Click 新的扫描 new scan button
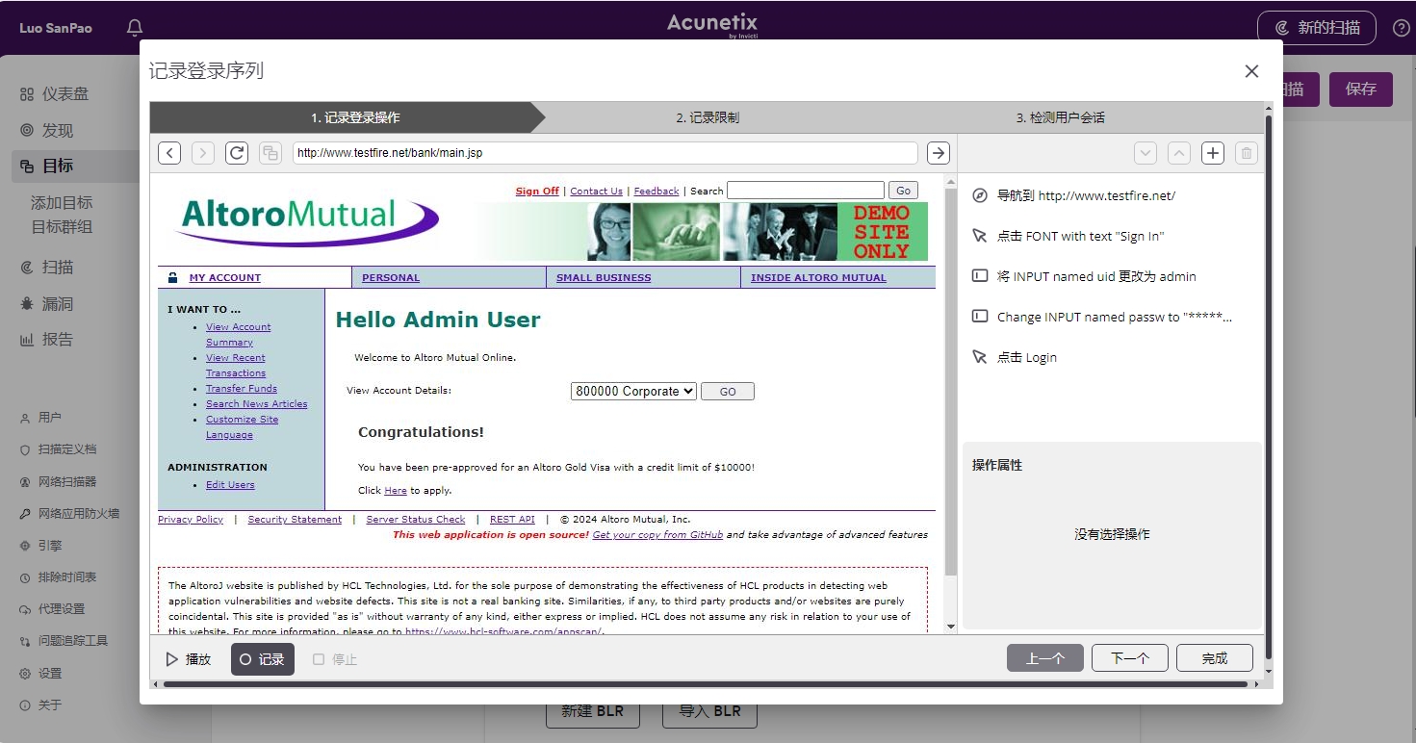1416x743 pixels. point(1317,28)
